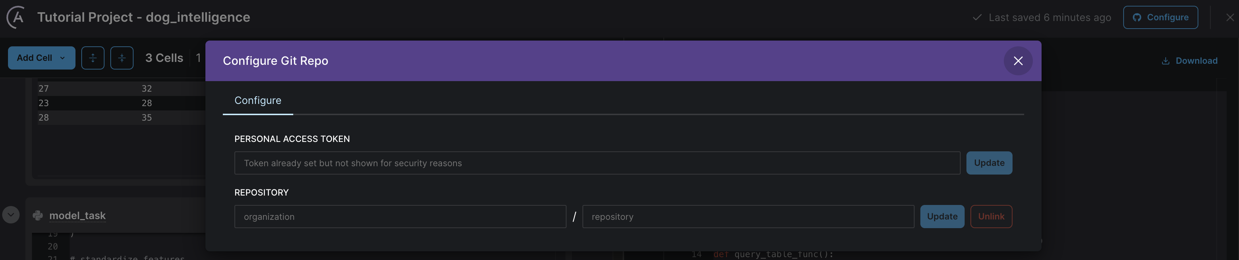Open the Add Cell dropdown

click(x=41, y=58)
